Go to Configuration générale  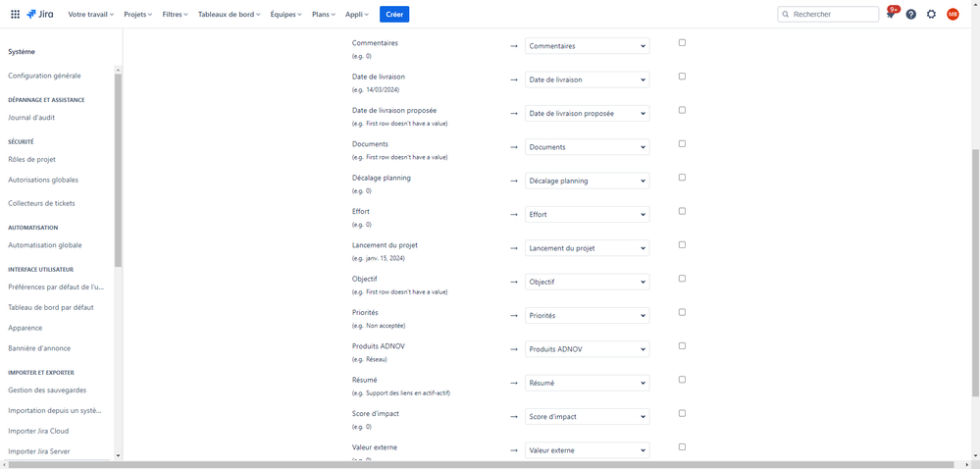click(x=44, y=76)
